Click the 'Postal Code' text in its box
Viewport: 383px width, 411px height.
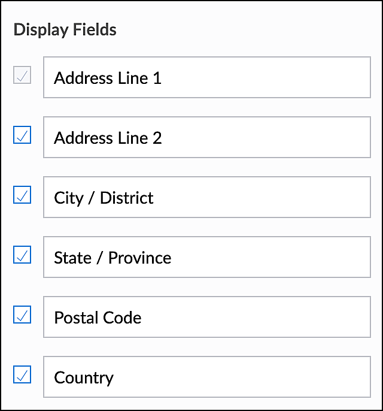point(98,318)
